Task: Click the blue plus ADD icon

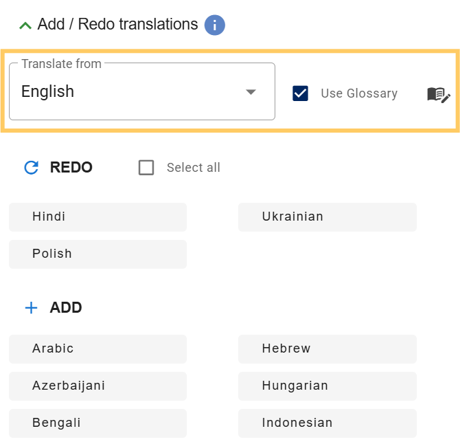Action: [31, 308]
